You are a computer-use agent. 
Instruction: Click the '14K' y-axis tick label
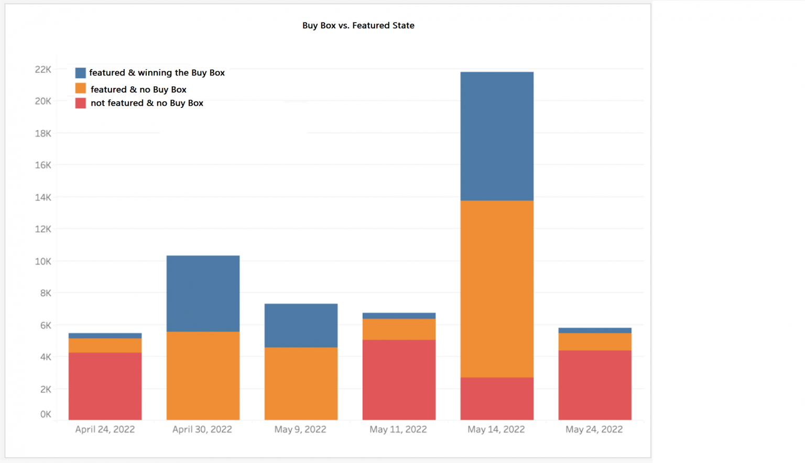pos(43,197)
